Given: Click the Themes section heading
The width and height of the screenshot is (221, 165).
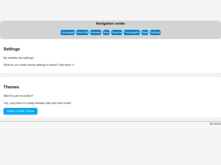Looking at the screenshot, I should [x=11, y=87].
